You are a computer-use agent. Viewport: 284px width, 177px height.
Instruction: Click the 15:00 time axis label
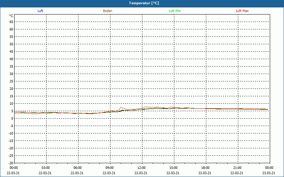click(x=174, y=168)
